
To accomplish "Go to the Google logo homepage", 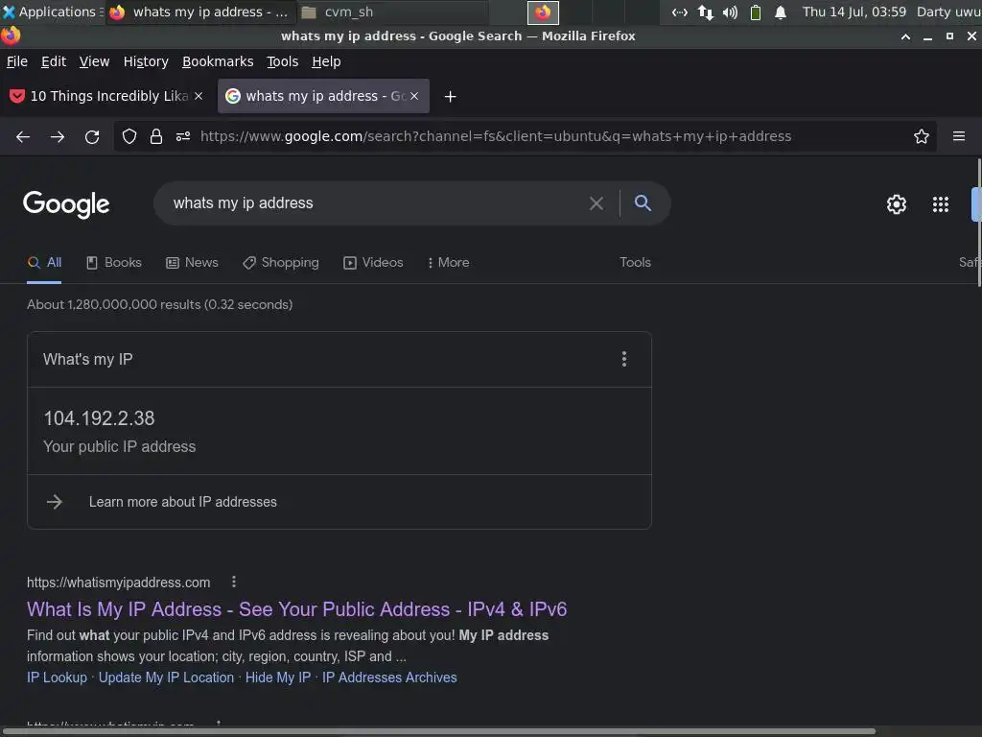I will tap(66, 204).
